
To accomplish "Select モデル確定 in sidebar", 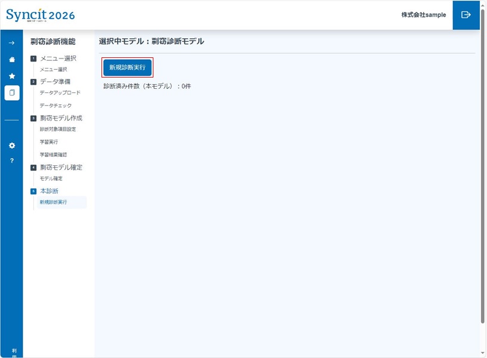I will [51, 178].
